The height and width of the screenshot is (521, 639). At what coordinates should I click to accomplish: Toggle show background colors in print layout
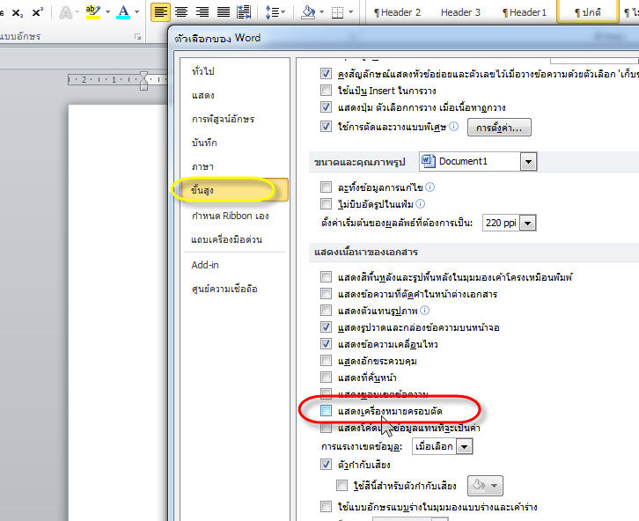(326, 277)
